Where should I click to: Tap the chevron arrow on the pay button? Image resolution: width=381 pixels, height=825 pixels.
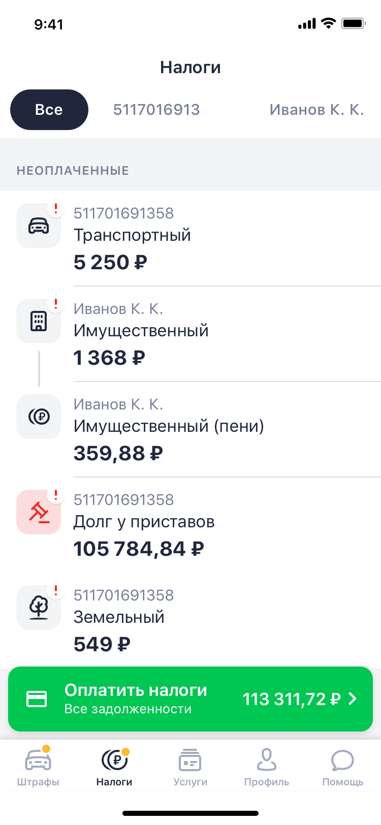353,699
